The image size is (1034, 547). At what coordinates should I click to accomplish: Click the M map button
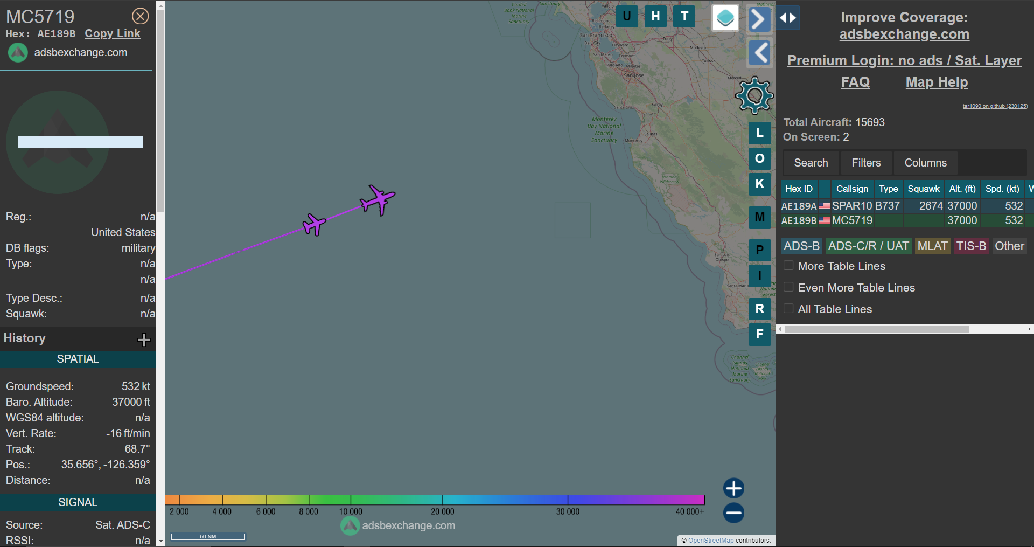click(760, 217)
